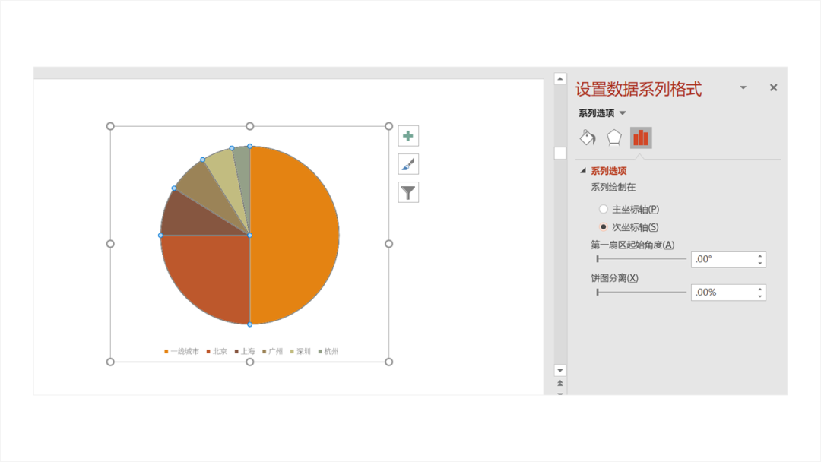Screen dimensions: 821x462
Task: Open task pane options dropdown arrow
Action: click(743, 87)
